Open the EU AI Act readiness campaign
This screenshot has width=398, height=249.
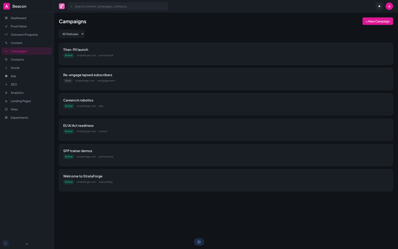pos(226,130)
